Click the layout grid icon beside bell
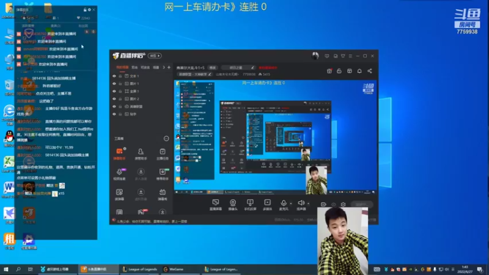Image resolution: width=489 pixels, height=275 pixels. (x=349, y=71)
